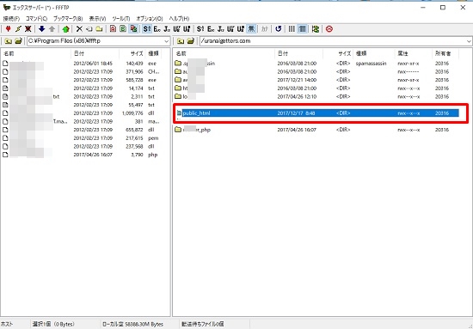The image size is (473, 329).
Task: Click the remote pane change folder icon
Action: coord(191,41)
